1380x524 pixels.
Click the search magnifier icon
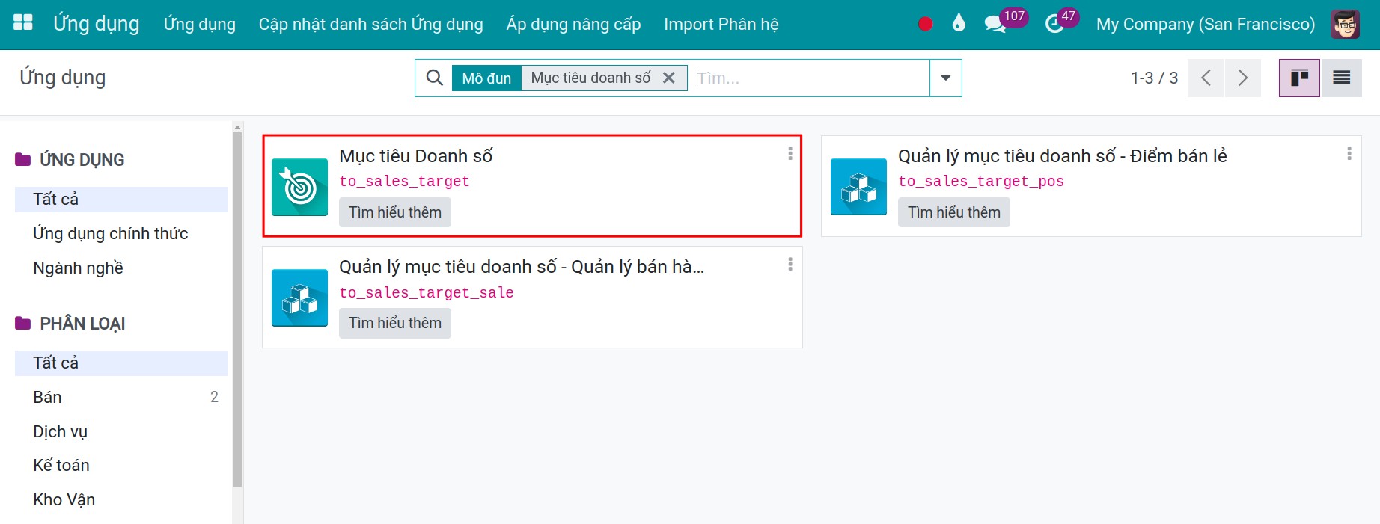coord(434,78)
